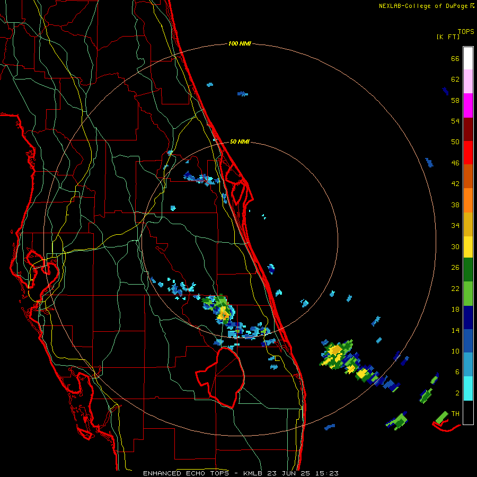Click the 100 NMI range ring label
The image size is (477, 477).
[x=240, y=43]
